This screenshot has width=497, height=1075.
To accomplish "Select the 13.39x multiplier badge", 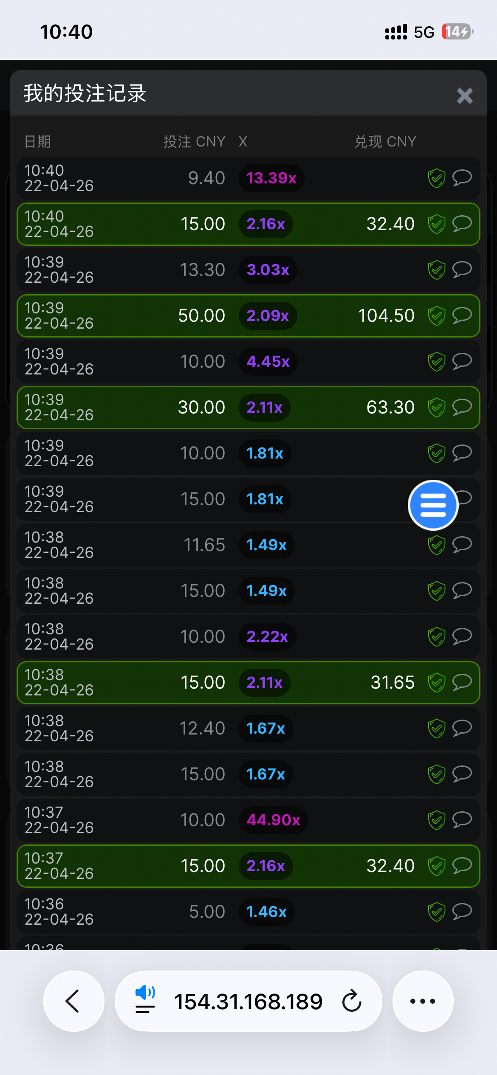I will click(x=271, y=178).
